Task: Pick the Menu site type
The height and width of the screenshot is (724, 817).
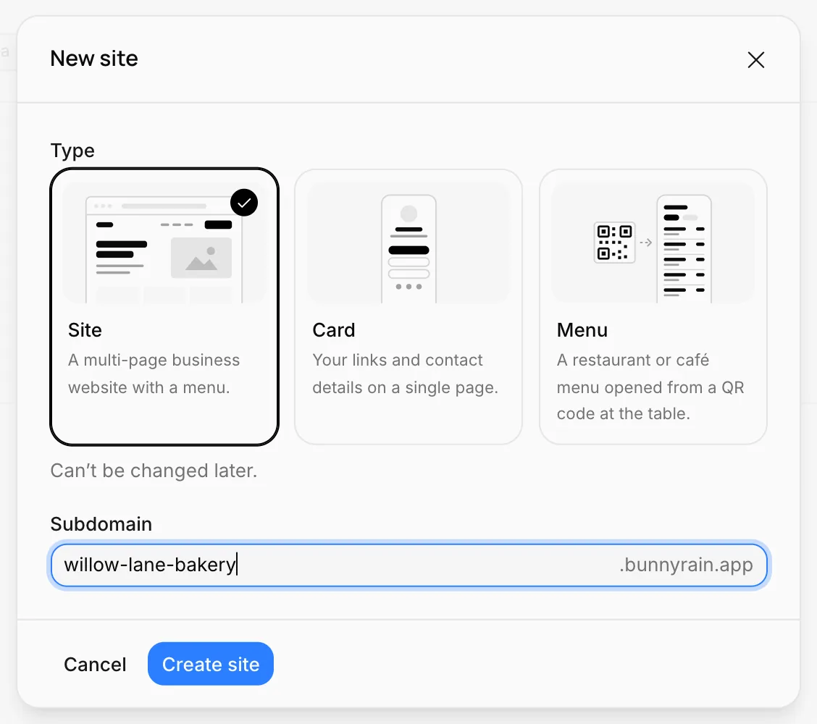Action: click(653, 307)
